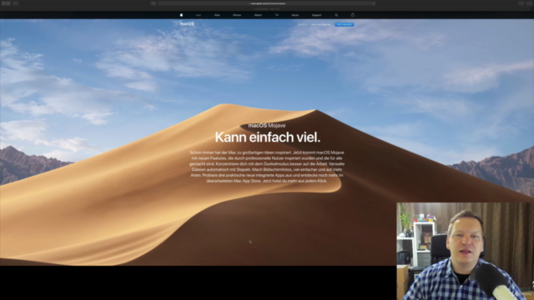Toggle the Safari sidebar button

click(16, 3)
